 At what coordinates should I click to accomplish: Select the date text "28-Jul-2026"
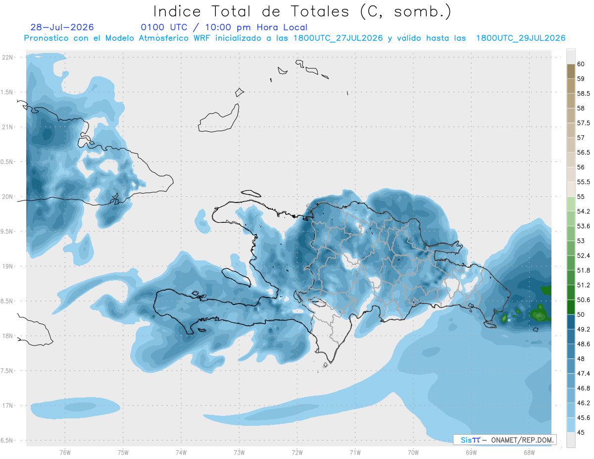tap(62, 28)
